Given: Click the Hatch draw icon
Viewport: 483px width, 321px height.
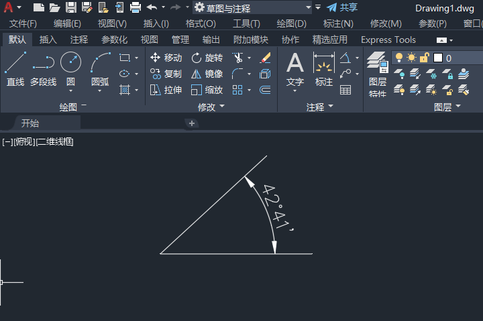Looking at the screenshot, I should tap(125, 90).
